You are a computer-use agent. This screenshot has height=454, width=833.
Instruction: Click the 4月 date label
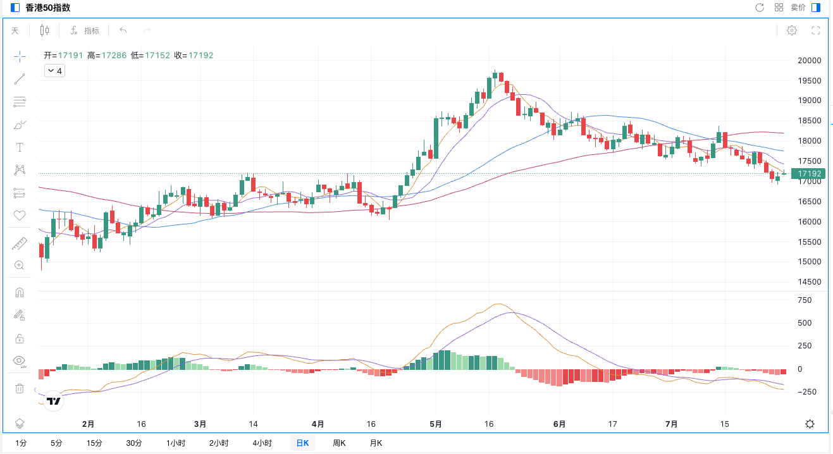click(x=318, y=424)
